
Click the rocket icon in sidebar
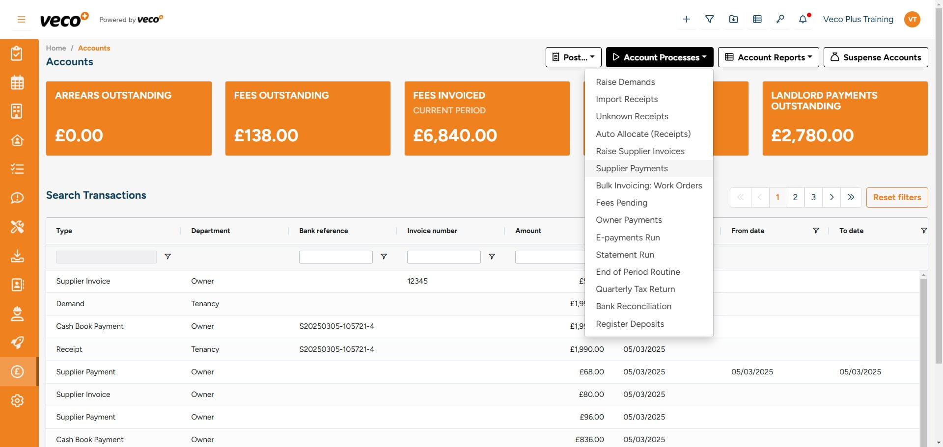point(17,342)
